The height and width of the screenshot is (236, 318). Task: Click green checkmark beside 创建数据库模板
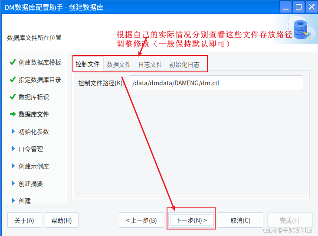(13, 62)
